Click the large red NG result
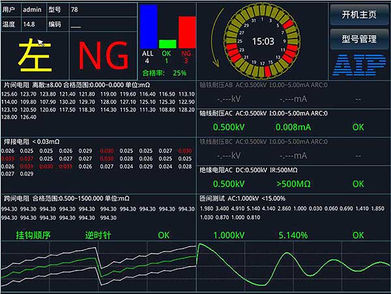This screenshot has width=391, height=294. click(x=103, y=56)
